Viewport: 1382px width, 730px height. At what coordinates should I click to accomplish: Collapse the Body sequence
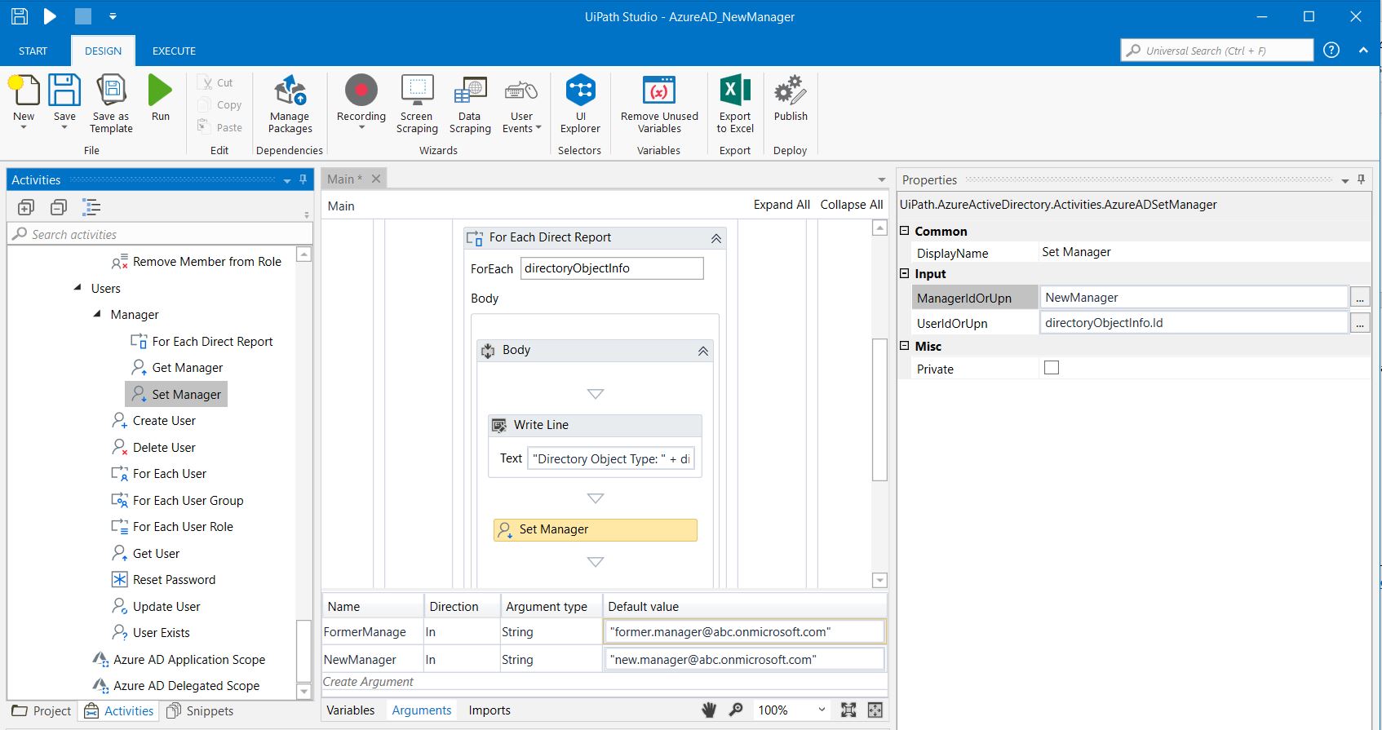pos(702,351)
